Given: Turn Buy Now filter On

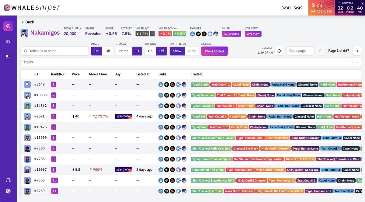Looking at the screenshot, I should pos(150,51).
